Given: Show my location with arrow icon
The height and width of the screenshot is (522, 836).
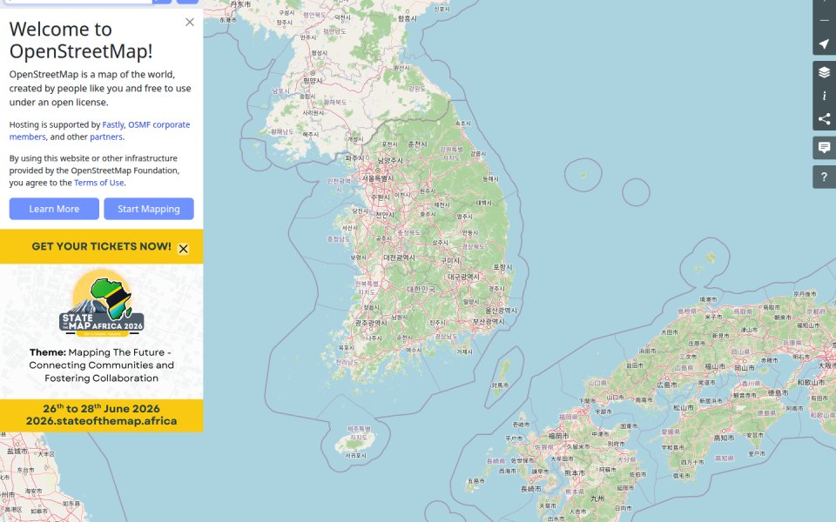Looking at the screenshot, I should (825, 43).
